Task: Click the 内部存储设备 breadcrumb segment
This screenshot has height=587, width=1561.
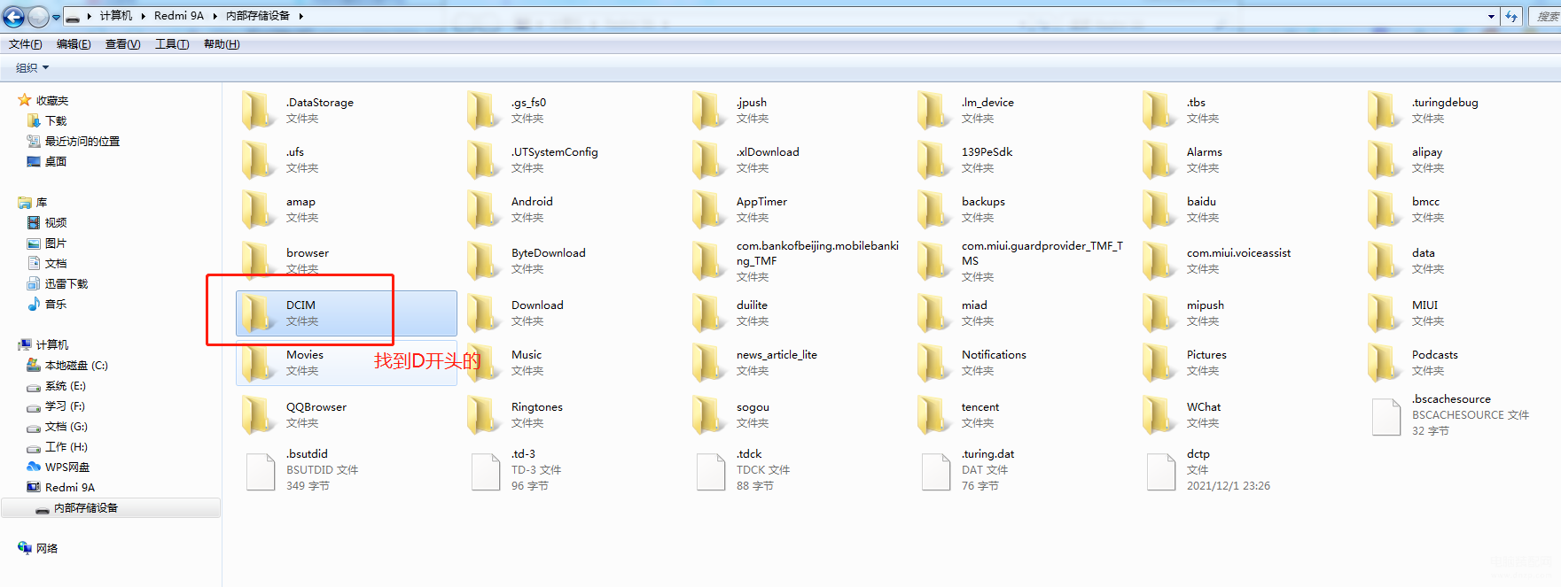Action: (257, 16)
